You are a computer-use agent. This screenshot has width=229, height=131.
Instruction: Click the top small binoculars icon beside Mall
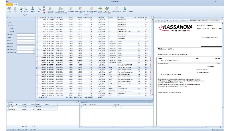pos(44,7)
